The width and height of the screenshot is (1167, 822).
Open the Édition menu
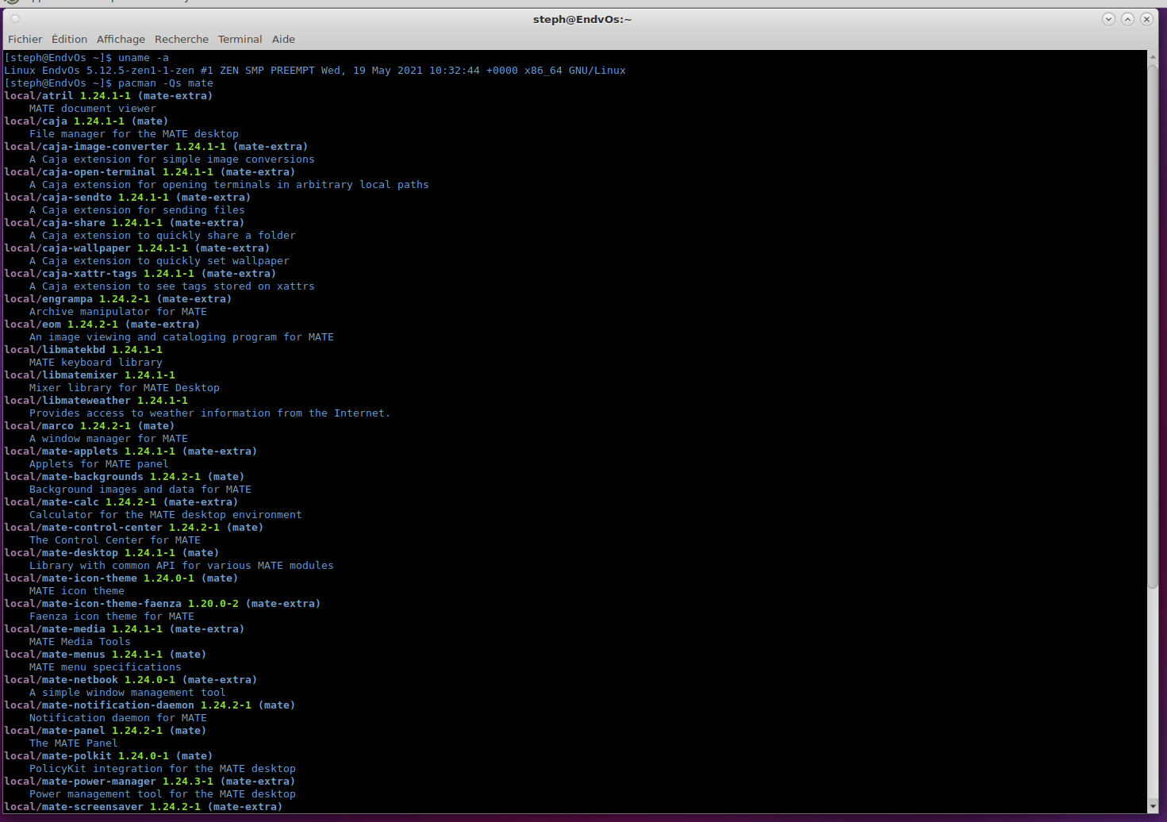pos(69,39)
